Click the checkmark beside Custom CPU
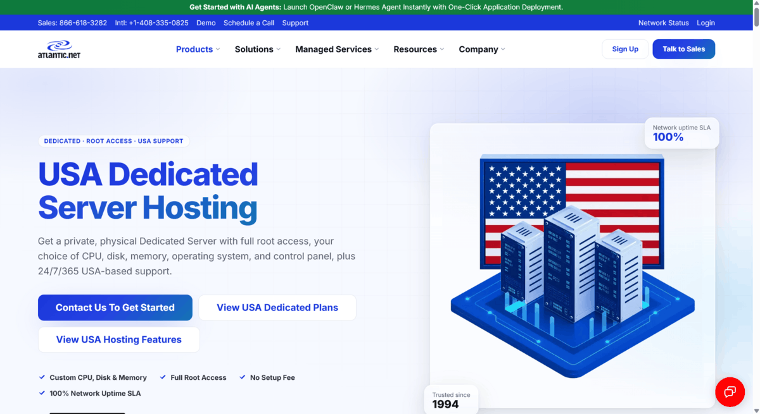760x414 pixels. 42,377
